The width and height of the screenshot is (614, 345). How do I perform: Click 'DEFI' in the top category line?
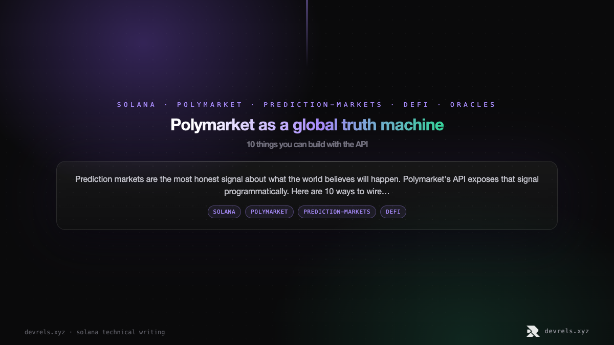click(x=416, y=104)
